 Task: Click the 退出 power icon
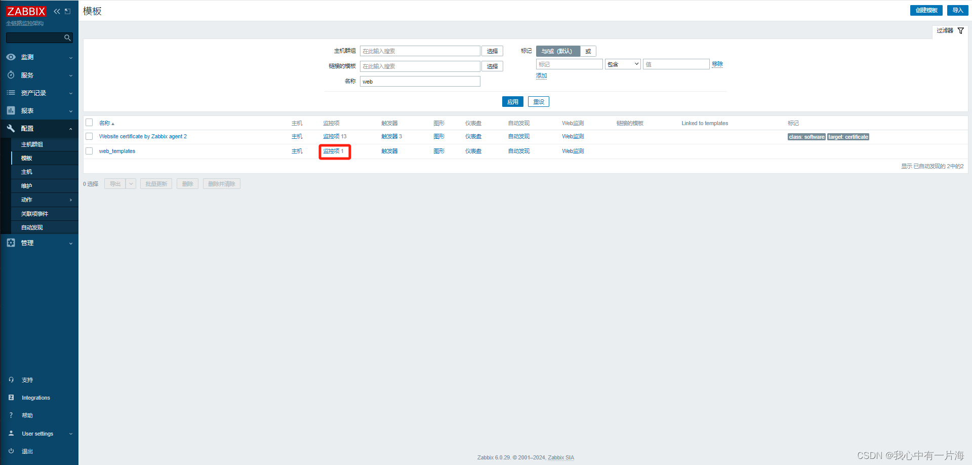click(11, 451)
